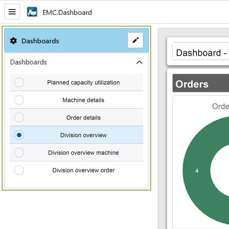
Task: Click the EMC.Dashboard title text
Action: 67,13
